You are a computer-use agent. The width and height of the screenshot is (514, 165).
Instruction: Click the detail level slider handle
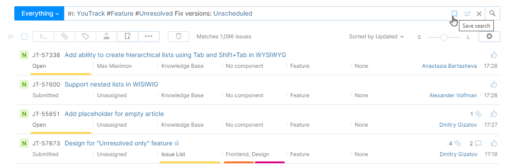444,37
